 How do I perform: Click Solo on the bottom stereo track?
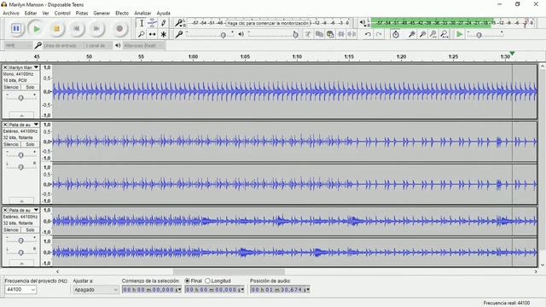tap(31, 229)
